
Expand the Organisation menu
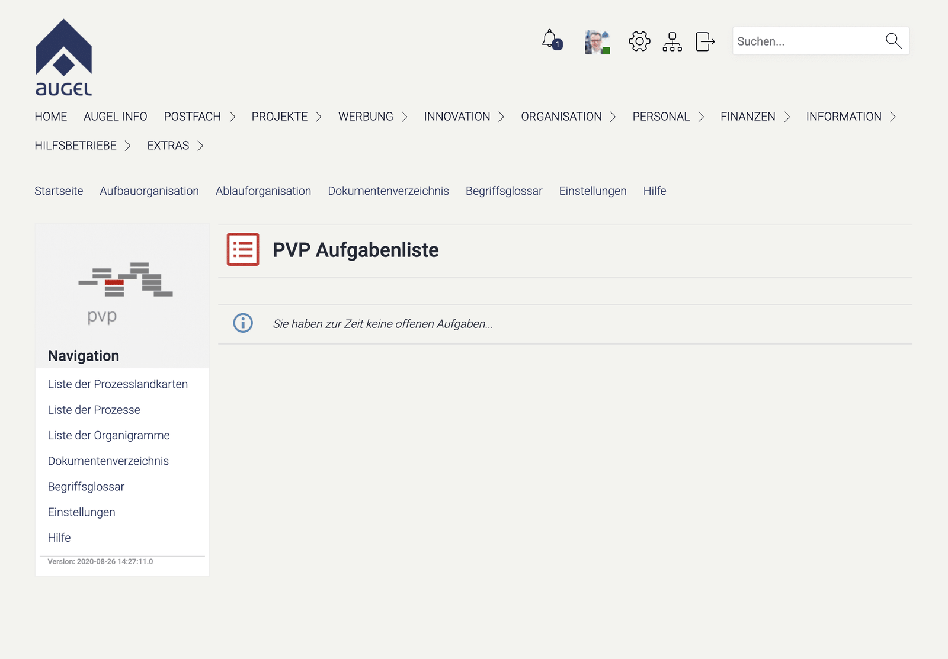click(568, 117)
